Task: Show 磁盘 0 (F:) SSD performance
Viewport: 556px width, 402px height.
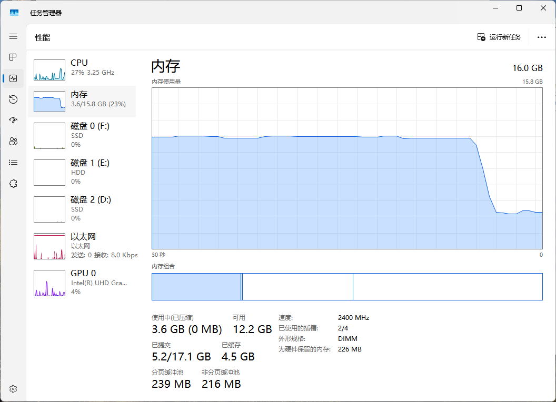Action: point(83,135)
